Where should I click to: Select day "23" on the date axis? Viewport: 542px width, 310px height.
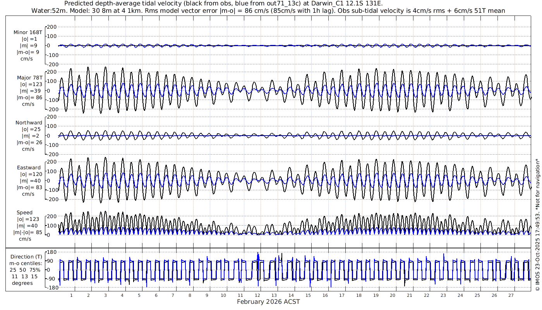[x=443, y=295]
